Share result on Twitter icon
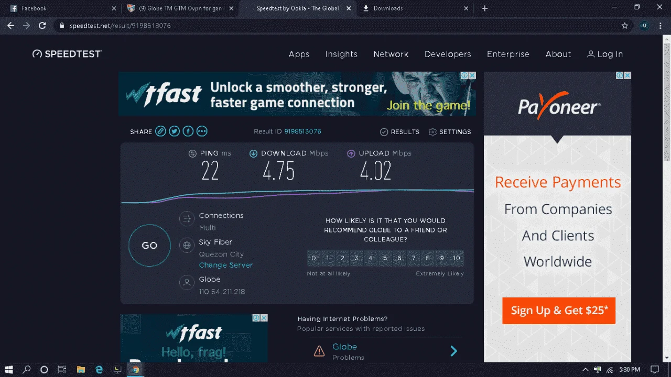 coord(174,131)
